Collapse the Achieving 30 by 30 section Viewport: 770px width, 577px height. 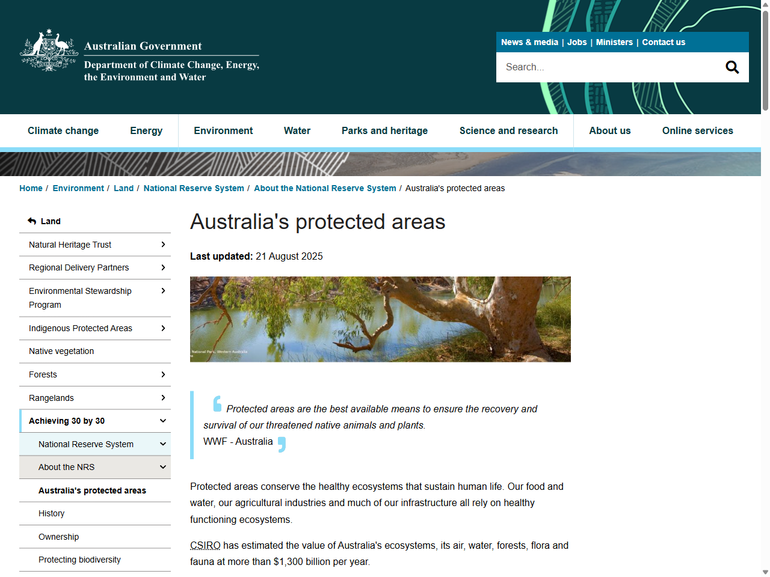163,421
